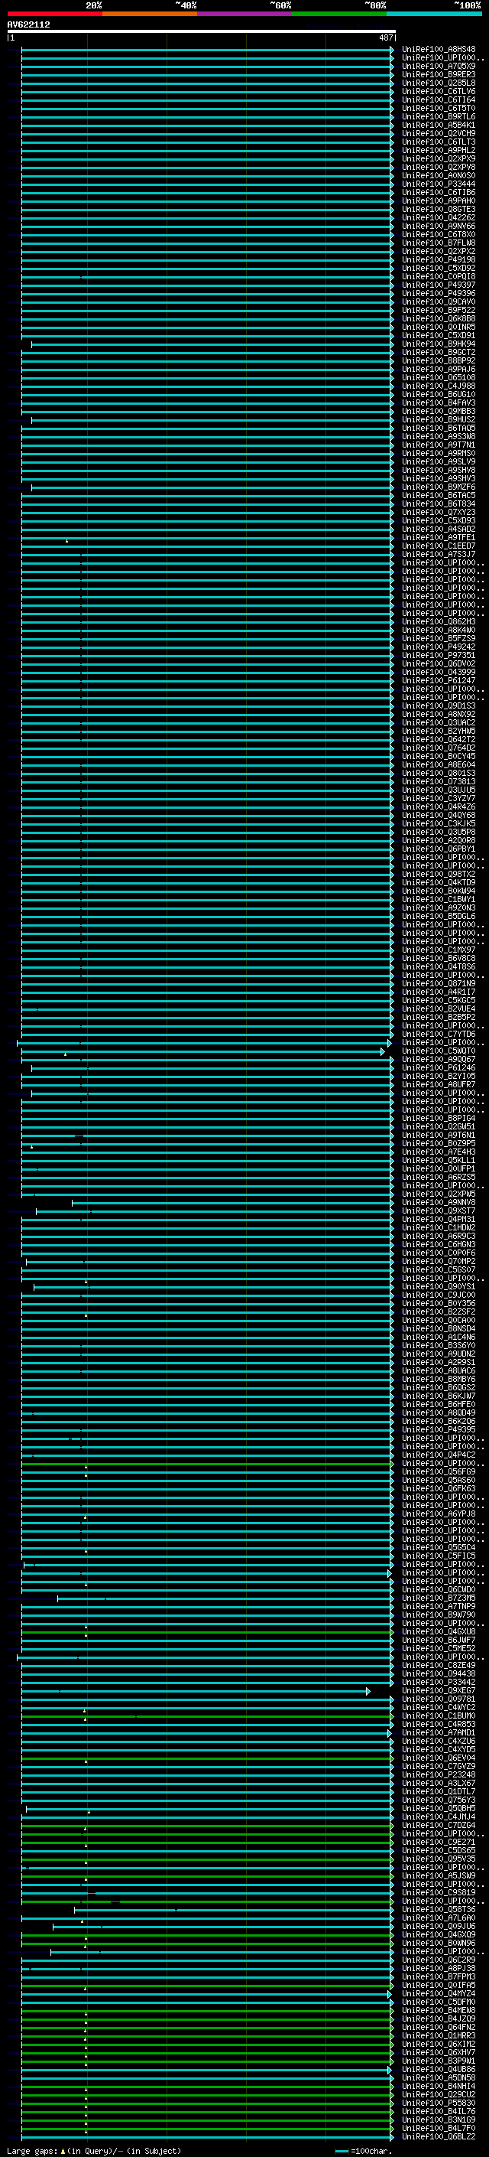Pick the UniRef100_Q9CAV0 sequence label

click(438, 301)
